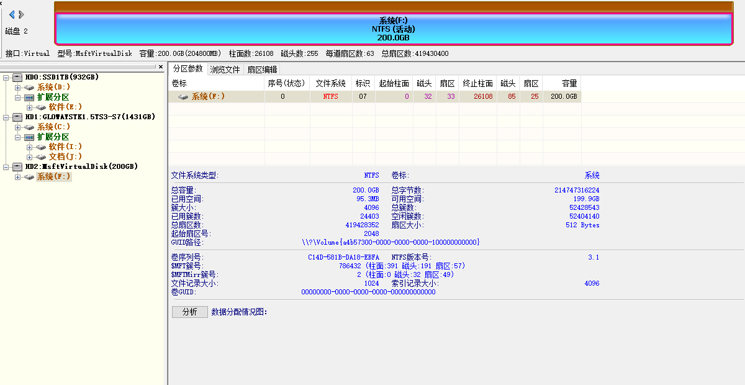Screen dimensions: 745x385
Task: Select HD1:GLOWAYSTK1.5TS3-S7(1431GB) label in tree
Action: click(90, 117)
